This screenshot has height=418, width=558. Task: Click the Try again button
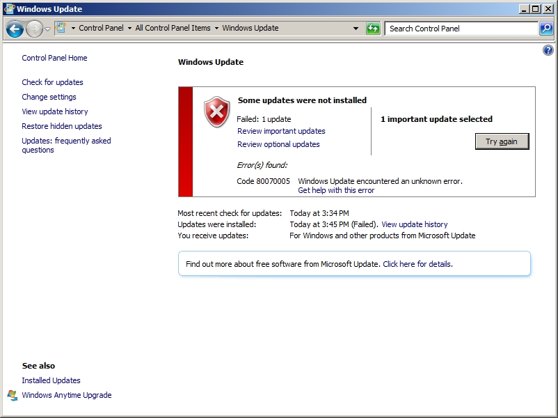point(502,141)
